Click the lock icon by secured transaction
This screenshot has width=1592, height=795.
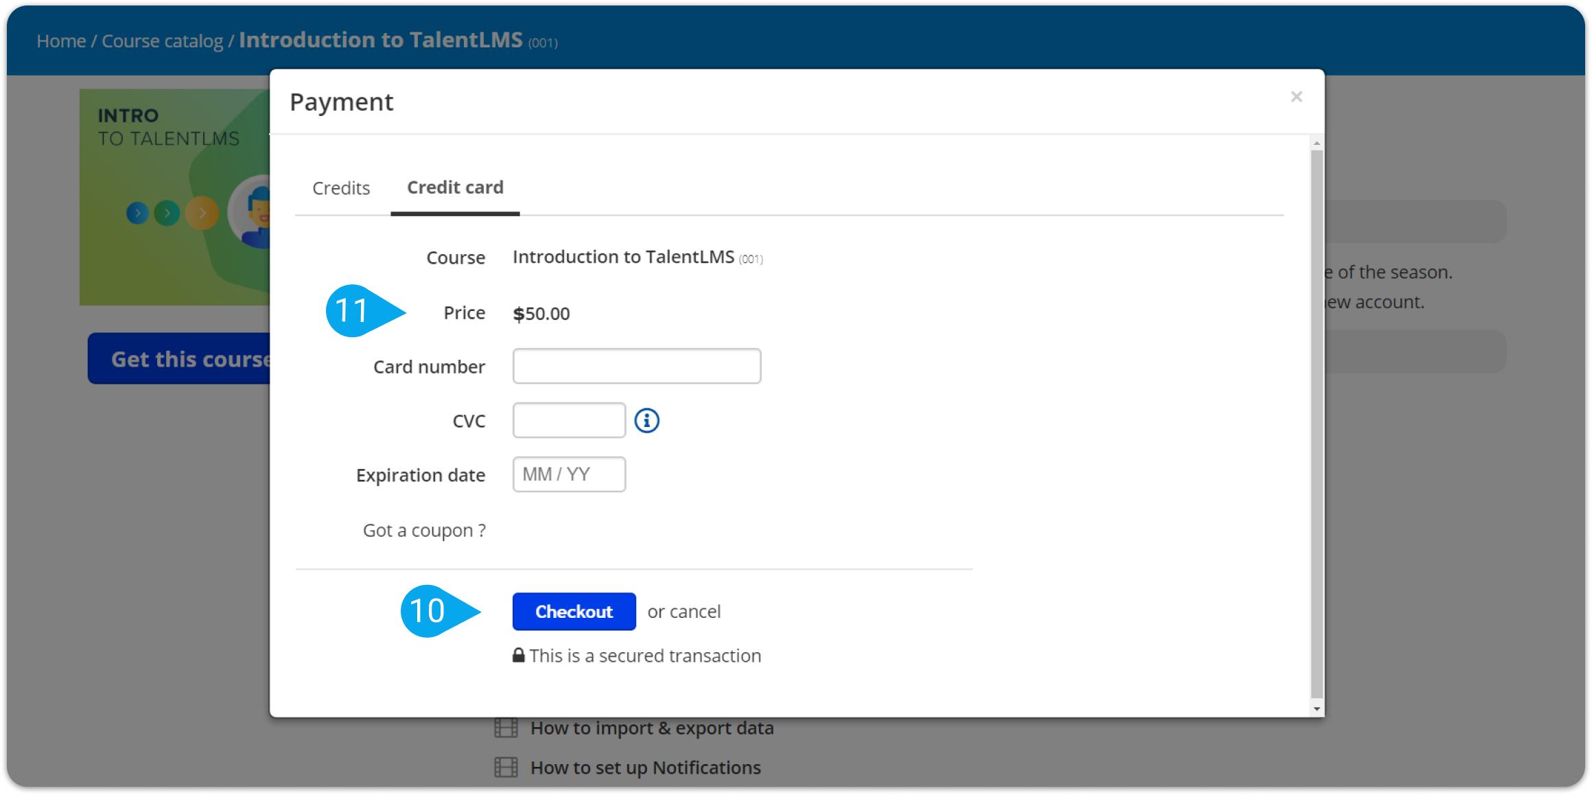tap(519, 656)
